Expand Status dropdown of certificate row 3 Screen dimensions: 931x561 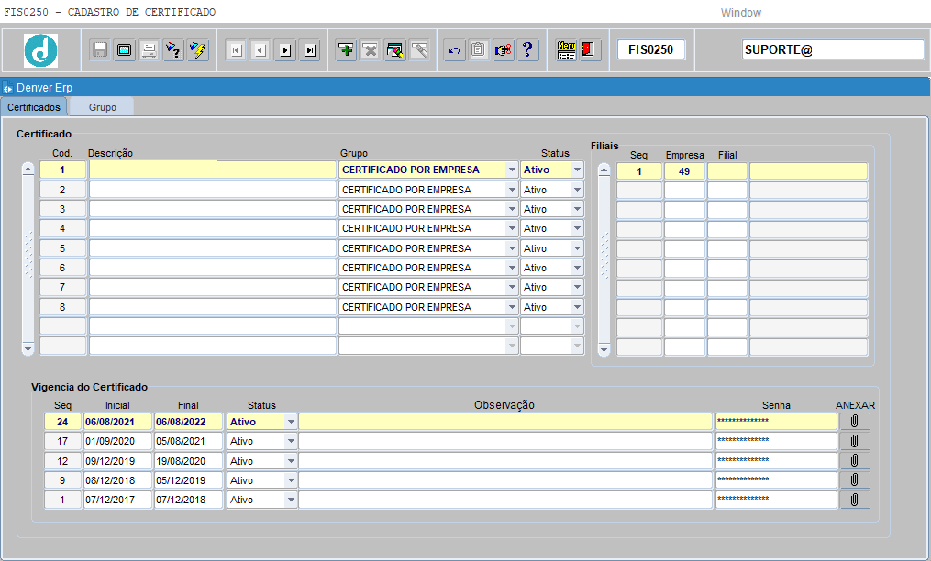[577, 209]
